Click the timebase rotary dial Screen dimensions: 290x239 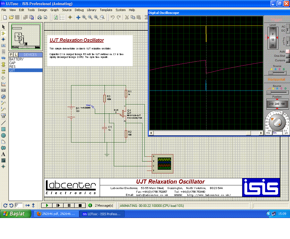coord(277,122)
